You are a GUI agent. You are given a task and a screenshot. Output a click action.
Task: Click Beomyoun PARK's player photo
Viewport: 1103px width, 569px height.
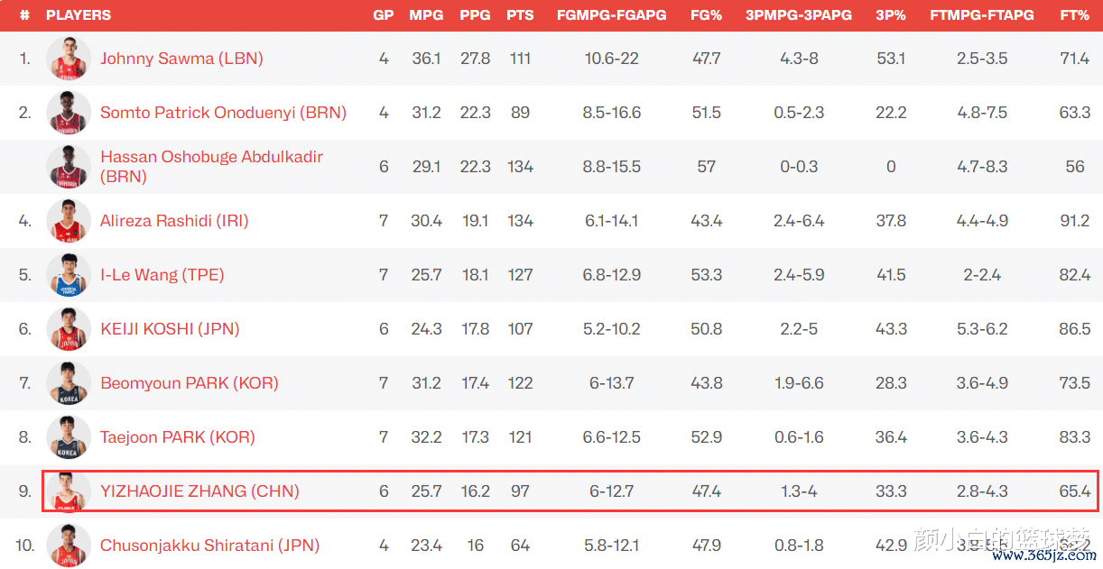pos(69,383)
